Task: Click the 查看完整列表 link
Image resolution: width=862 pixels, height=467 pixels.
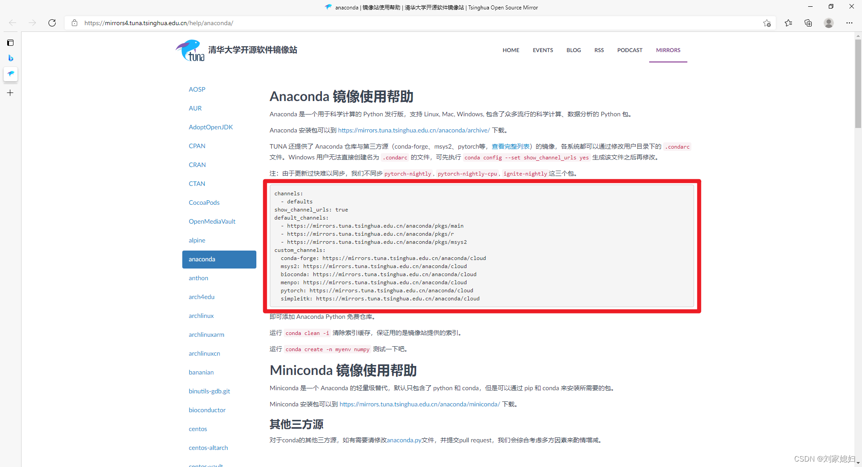Action: click(x=510, y=146)
